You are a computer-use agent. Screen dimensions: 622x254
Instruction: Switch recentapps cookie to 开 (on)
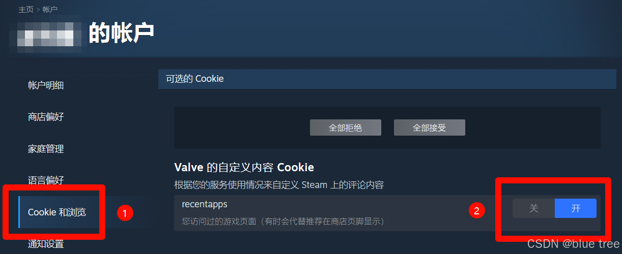[x=576, y=208]
